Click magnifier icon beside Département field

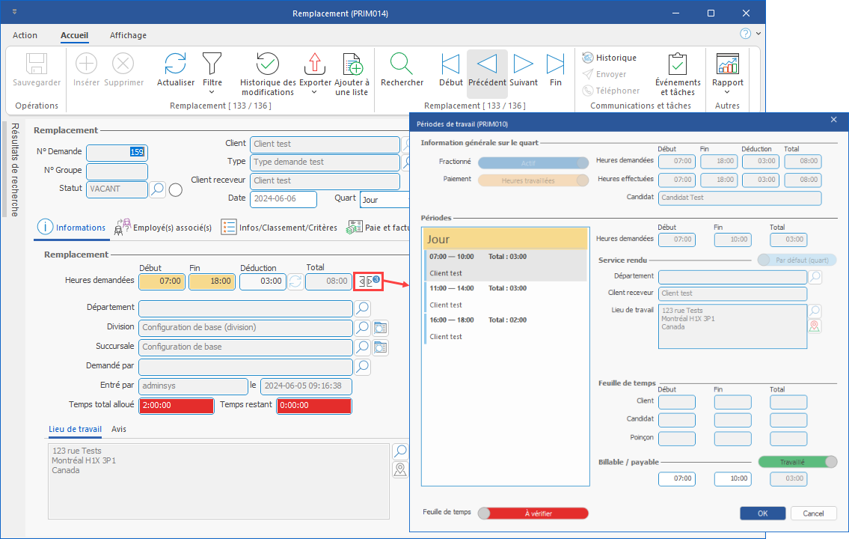(x=362, y=308)
